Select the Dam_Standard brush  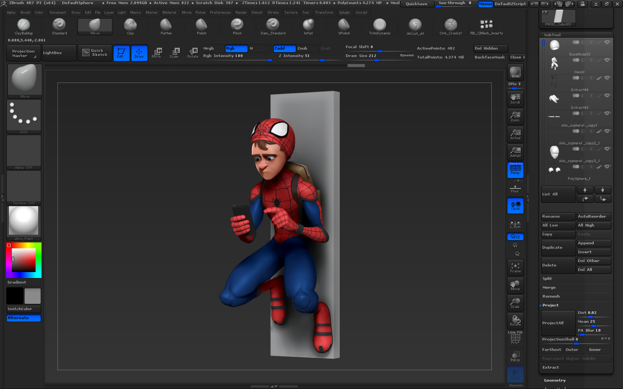[x=273, y=27]
